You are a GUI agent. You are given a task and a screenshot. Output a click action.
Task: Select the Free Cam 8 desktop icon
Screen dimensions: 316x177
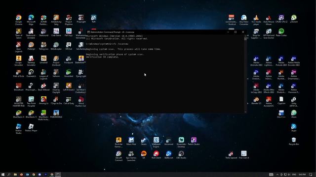click(x=243, y=155)
